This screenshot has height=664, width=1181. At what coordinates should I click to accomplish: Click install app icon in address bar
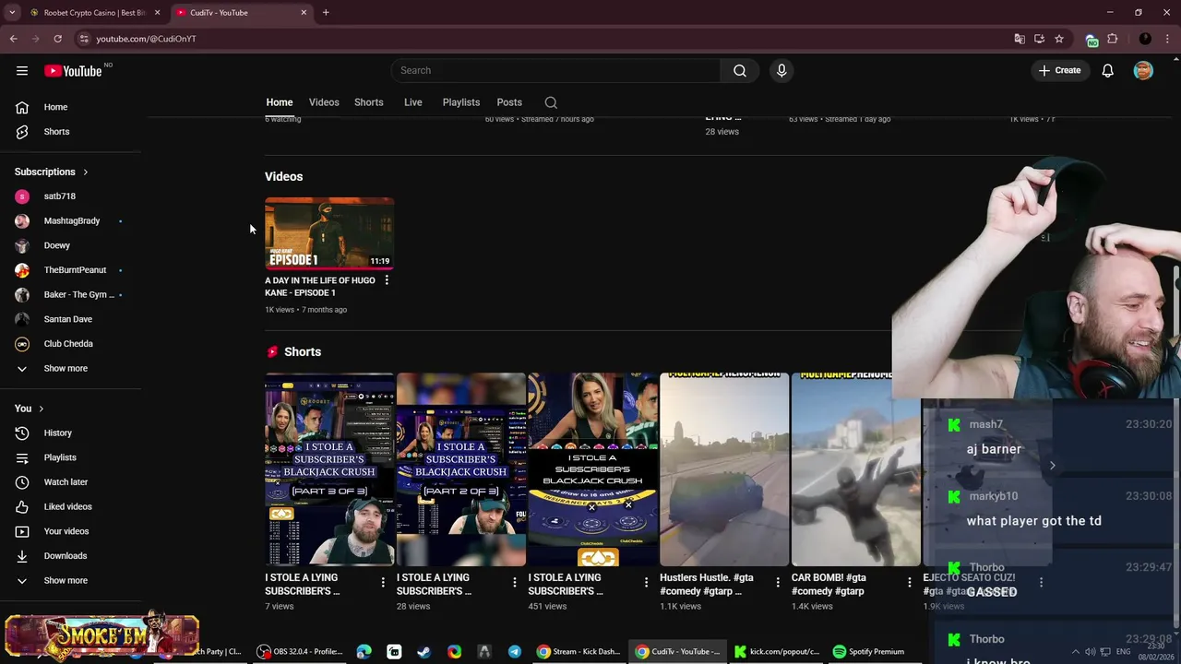point(1039,39)
